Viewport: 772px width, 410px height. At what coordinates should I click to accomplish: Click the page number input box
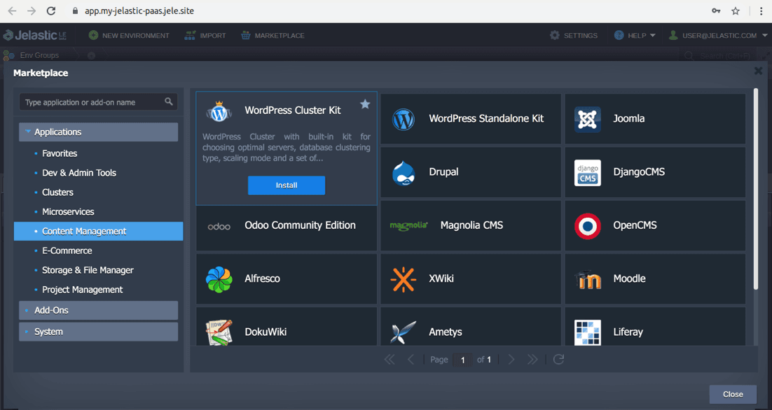click(x=463, y=360)
